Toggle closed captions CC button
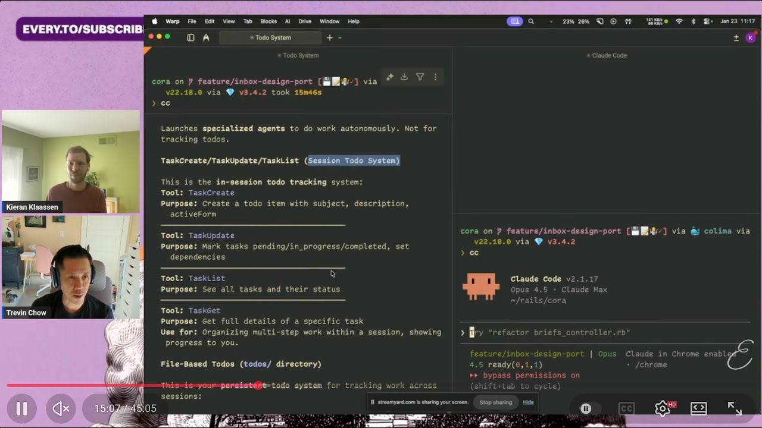 click(626, 408)
